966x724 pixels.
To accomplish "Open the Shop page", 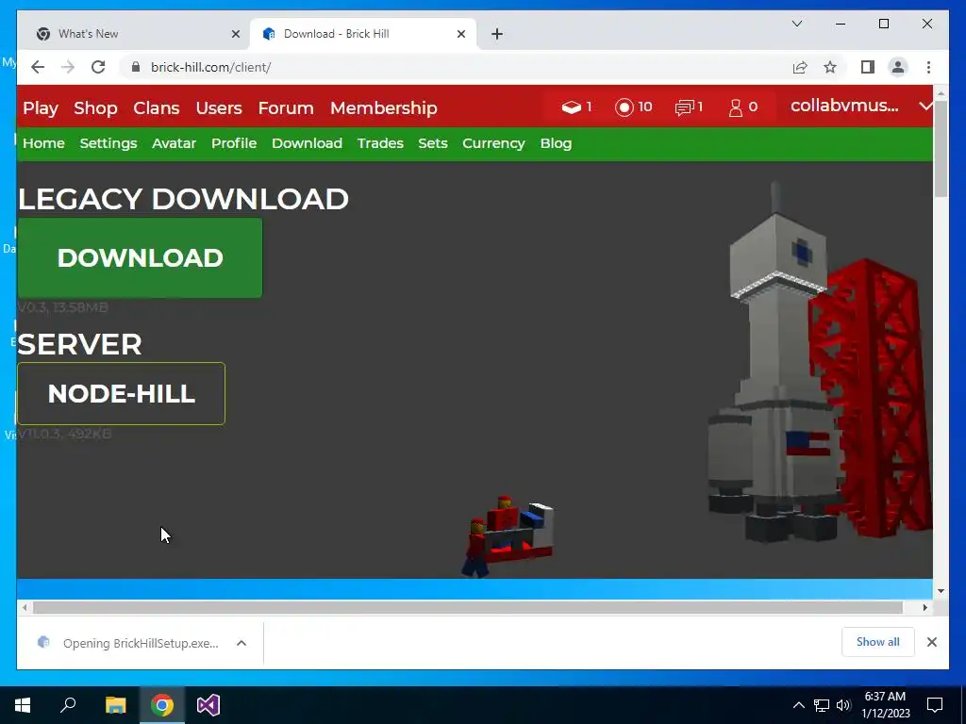I will [95, 107].
